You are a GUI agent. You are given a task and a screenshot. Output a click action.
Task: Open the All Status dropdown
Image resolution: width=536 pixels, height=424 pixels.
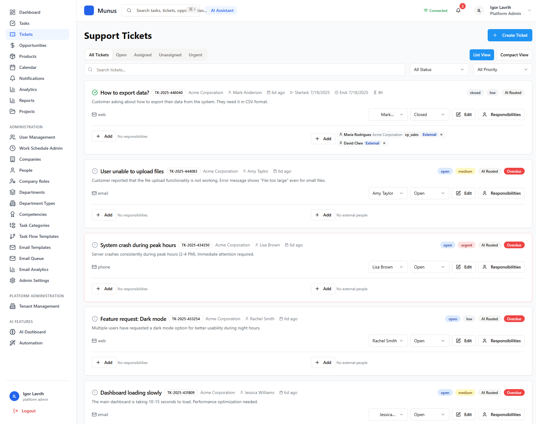(x=439, y=69)
